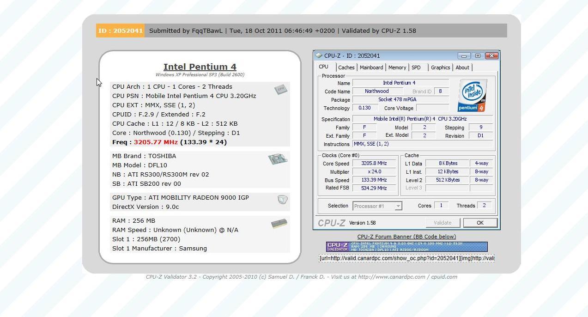Click the DirectX Version : 9.0c line

tap(145, 207)
